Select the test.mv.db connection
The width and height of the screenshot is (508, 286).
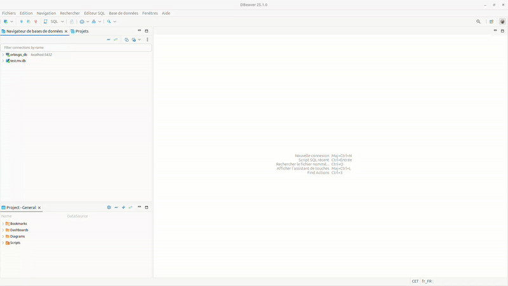click(x=18, y=61)
